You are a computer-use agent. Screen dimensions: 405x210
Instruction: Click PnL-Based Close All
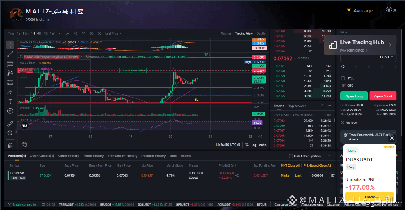317,165
